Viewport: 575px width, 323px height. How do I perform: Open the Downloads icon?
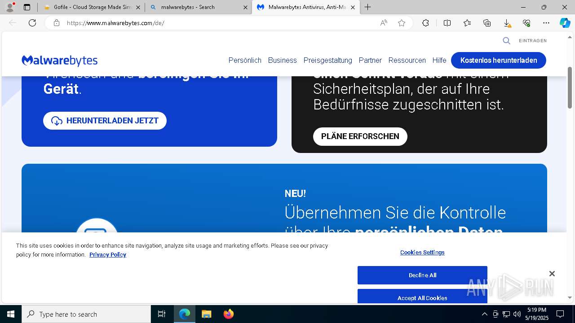(x=507, y=23)
